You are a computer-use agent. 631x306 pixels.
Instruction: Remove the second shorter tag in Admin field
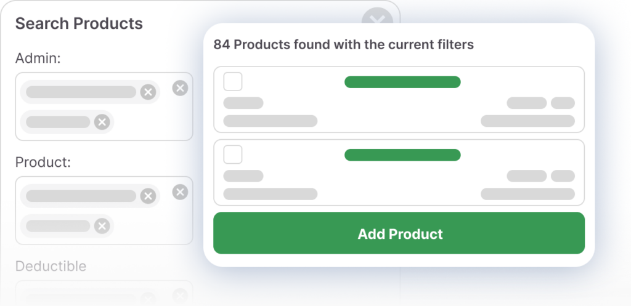coord(102,122)
